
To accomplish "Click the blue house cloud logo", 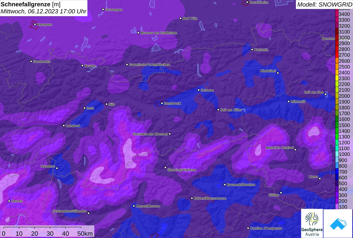I will [338, 223].
